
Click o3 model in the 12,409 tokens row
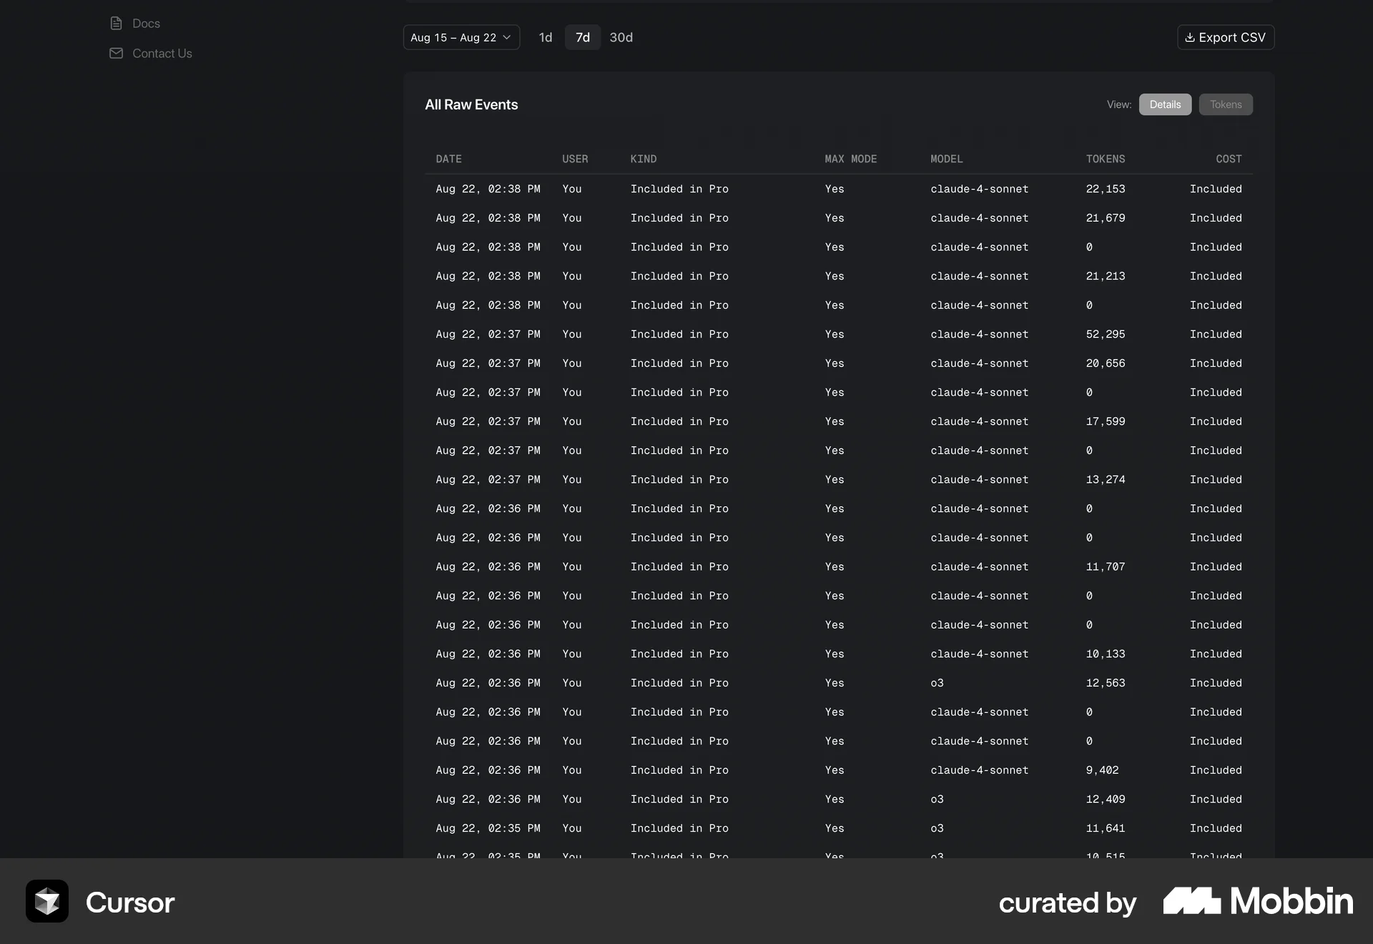937,799
